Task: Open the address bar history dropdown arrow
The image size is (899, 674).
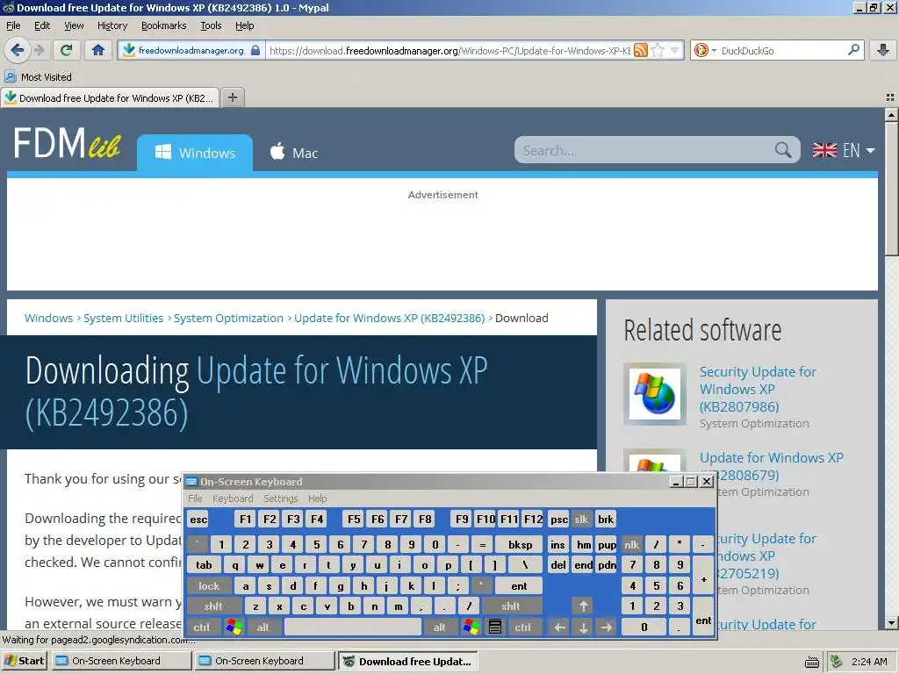Action: pos(675,50)
